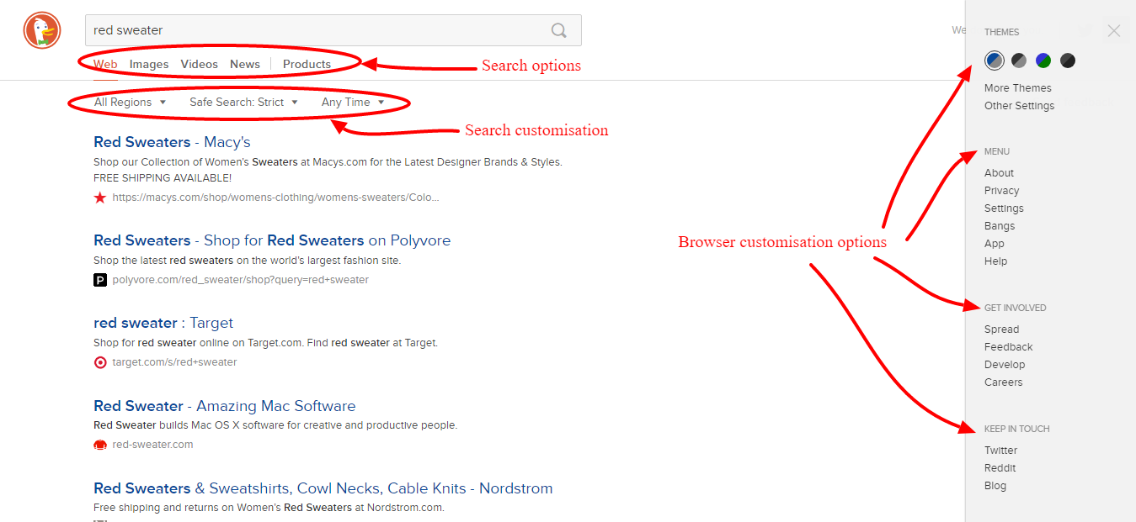Screen dimensions: 1136x522
Task: Open Bangs in the side menu
Action: click(1000, 226)
